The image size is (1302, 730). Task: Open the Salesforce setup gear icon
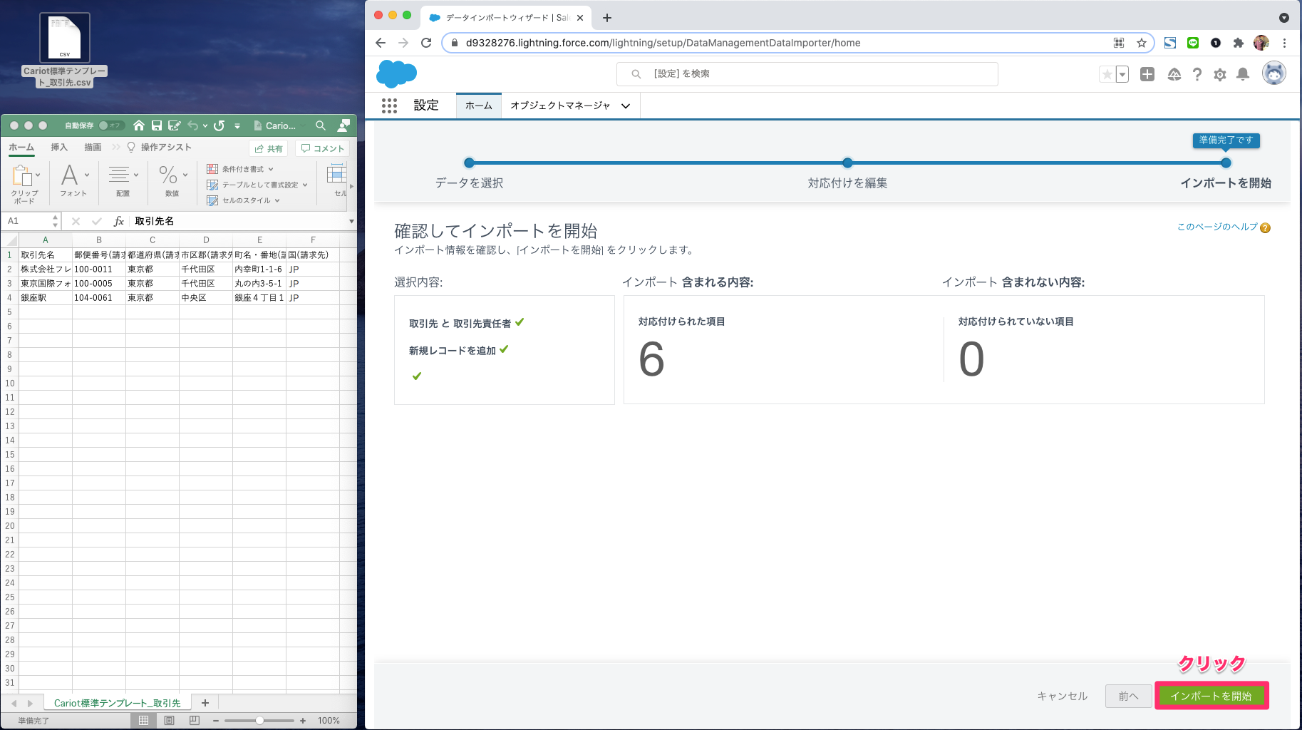click(1220, 74)
